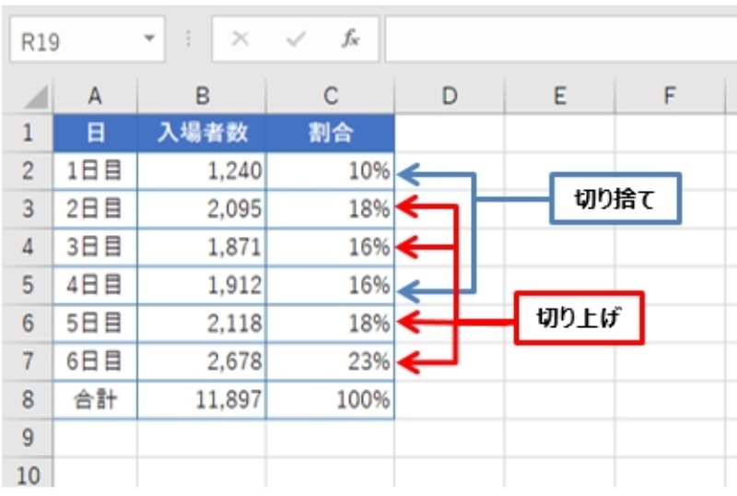Click the Cancel X icon in formula bar

click(240, 41)
